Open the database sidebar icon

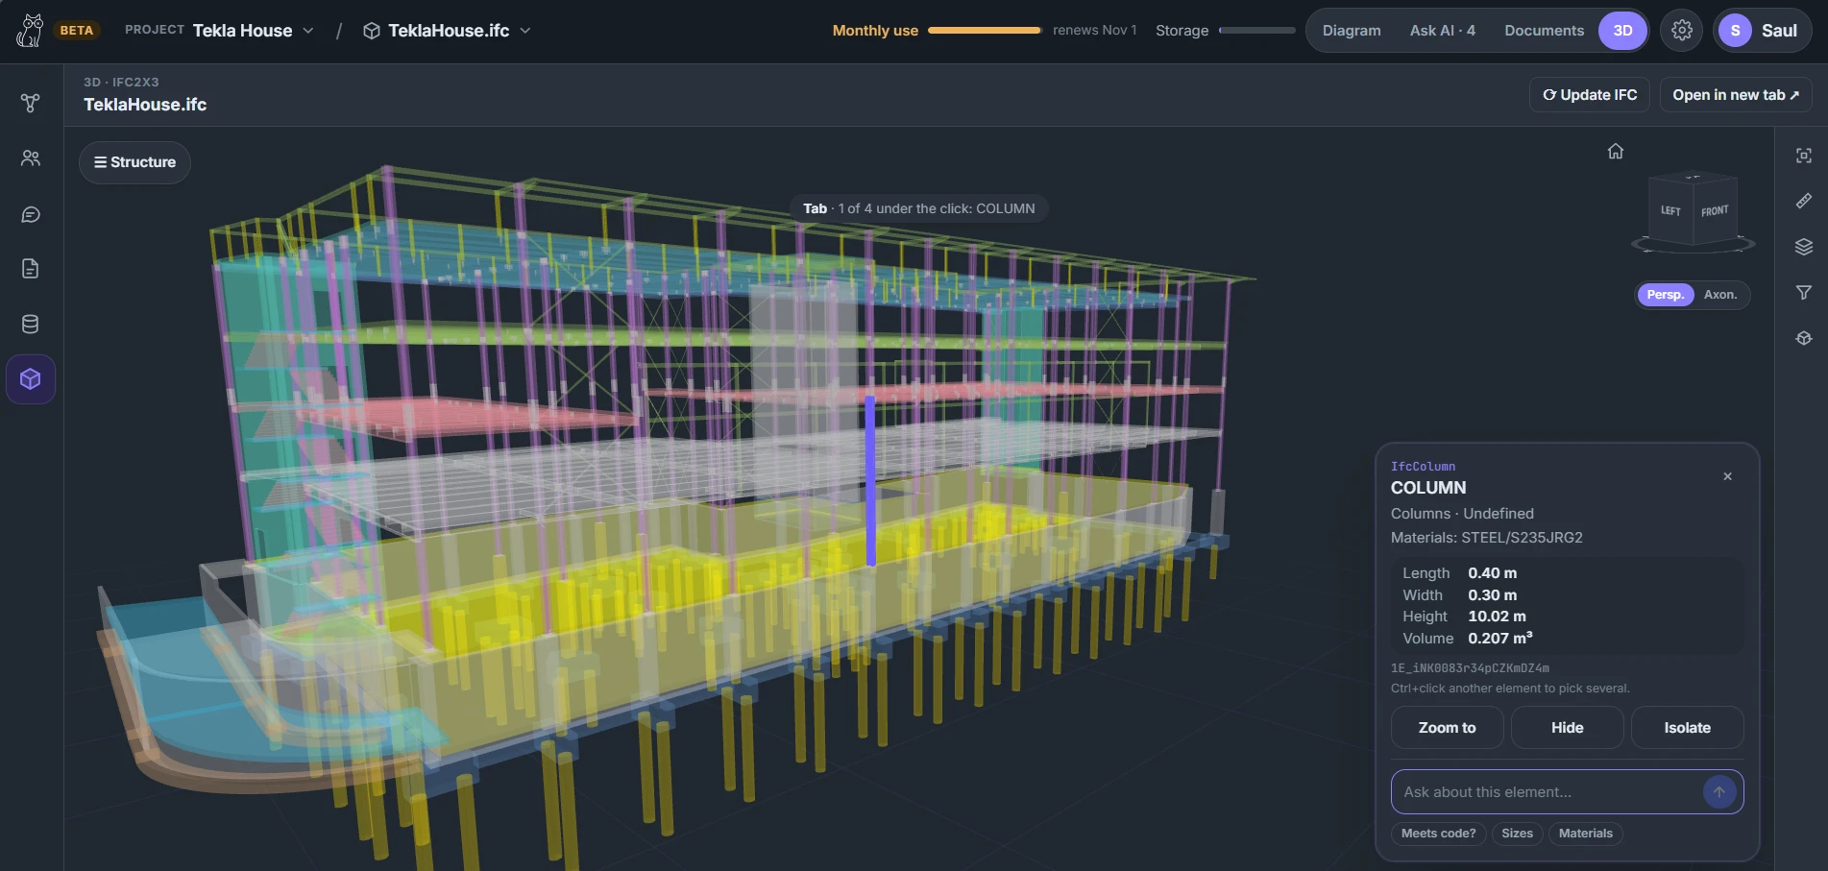[x=31, y=325]
